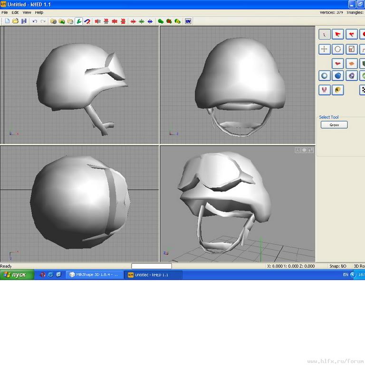
Task: Click the blue sphere primitive tool
Action: (338, 76)
